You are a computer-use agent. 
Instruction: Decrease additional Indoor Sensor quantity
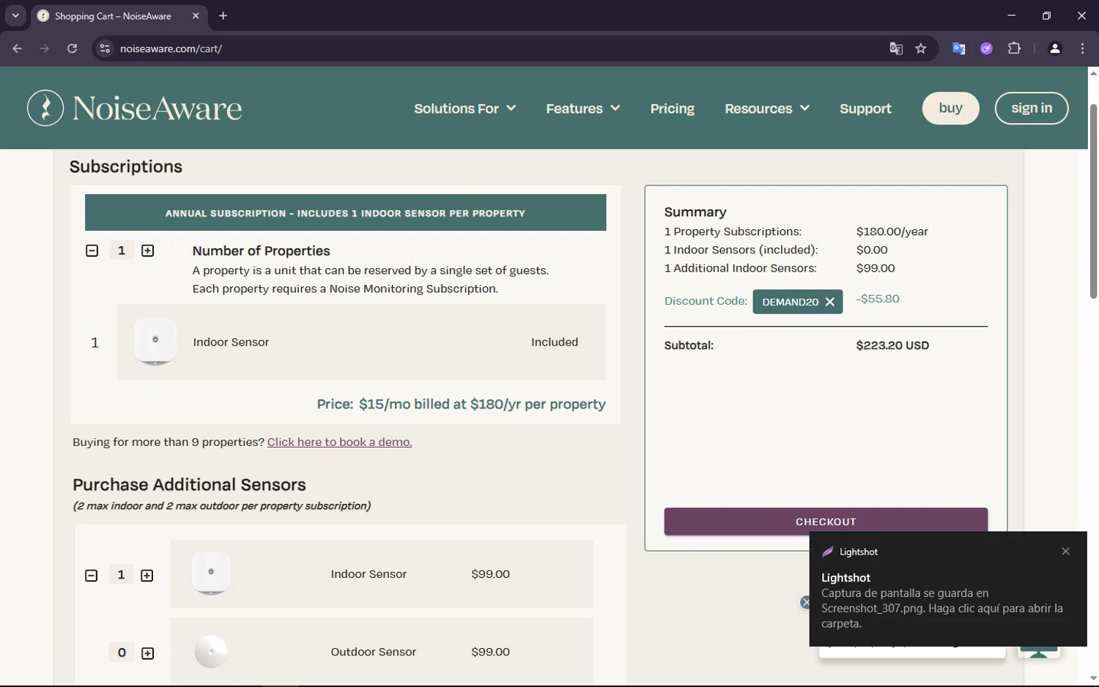click(x=91, y=576)
